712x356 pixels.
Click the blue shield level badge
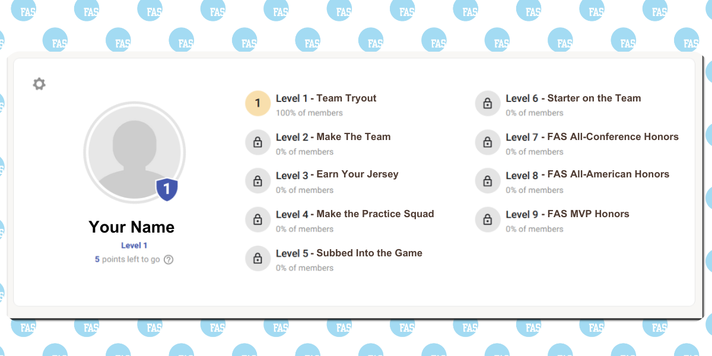tap(167, 189)
